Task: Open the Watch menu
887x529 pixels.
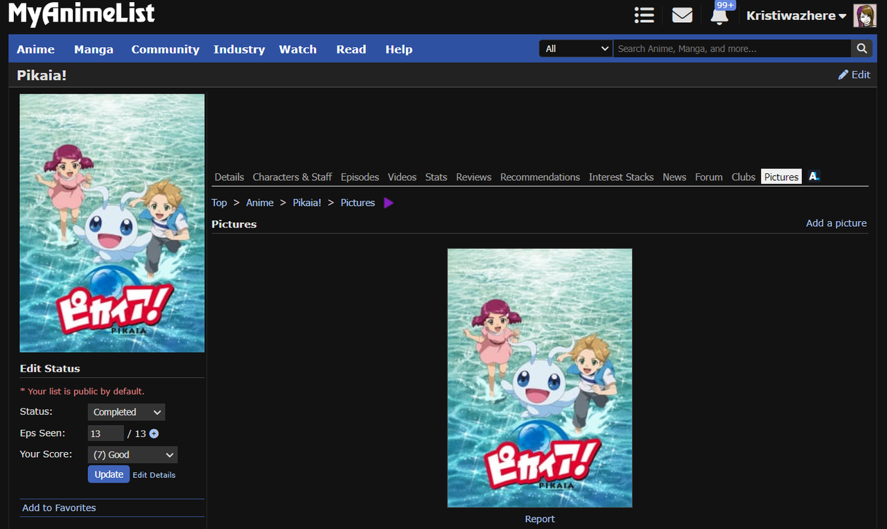Action: click(x=298, y=49)
